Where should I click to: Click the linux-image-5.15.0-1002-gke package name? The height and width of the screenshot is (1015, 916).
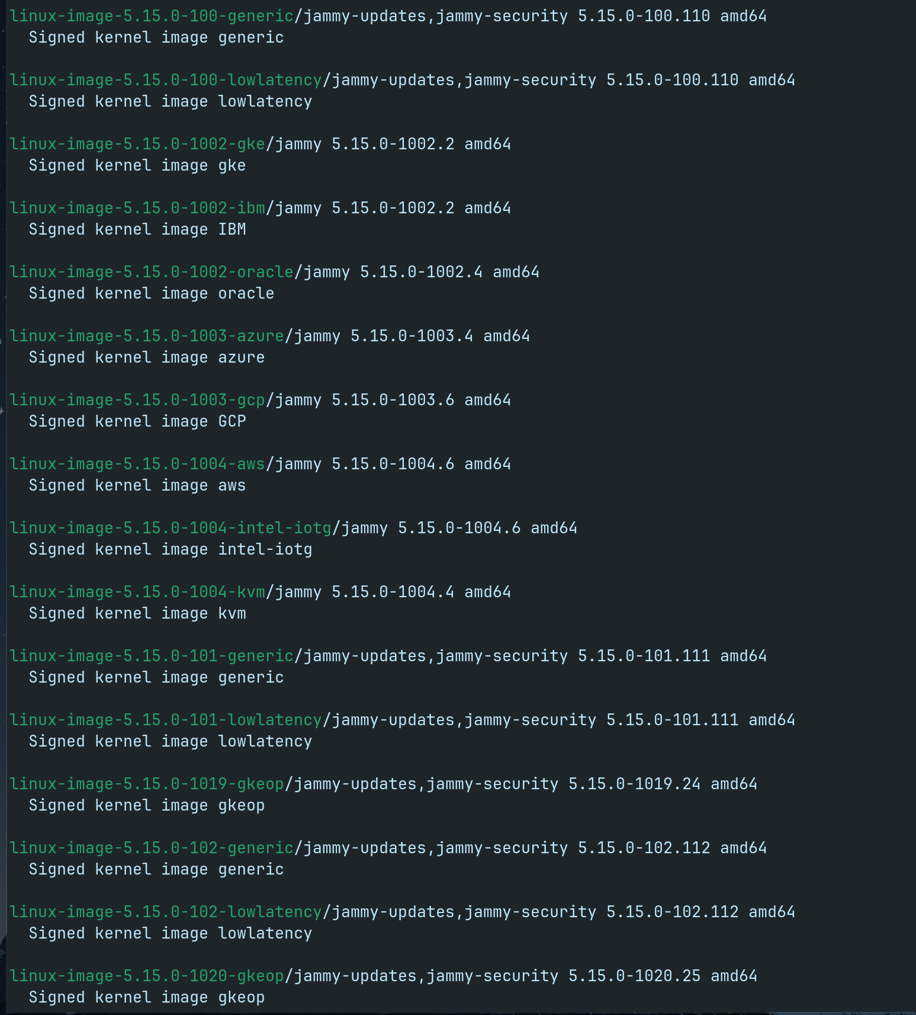tap(137, 144)
